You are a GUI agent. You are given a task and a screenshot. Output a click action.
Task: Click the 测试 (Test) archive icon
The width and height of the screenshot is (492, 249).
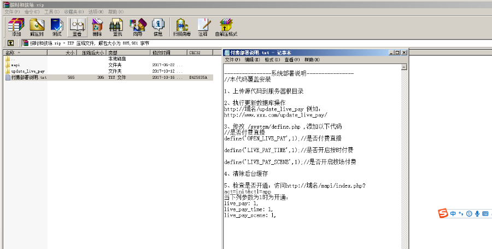[x=57, y=27]
